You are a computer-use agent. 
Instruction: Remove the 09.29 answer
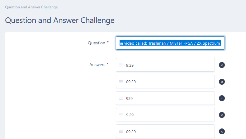222,132
